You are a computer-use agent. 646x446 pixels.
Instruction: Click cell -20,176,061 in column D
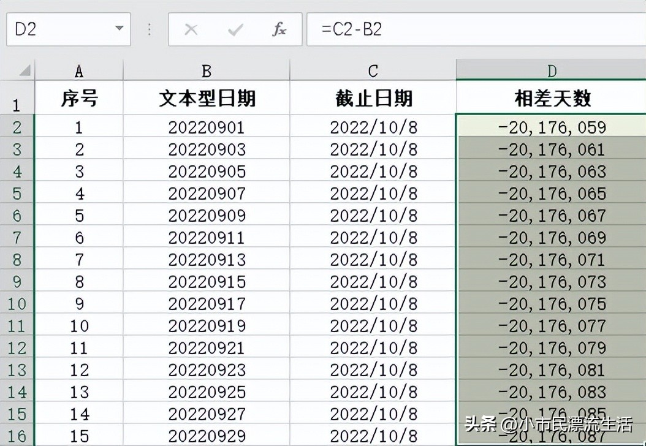tap(551, 148)
